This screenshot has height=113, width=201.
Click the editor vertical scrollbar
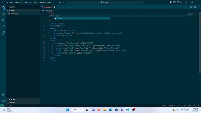(200, 42)
